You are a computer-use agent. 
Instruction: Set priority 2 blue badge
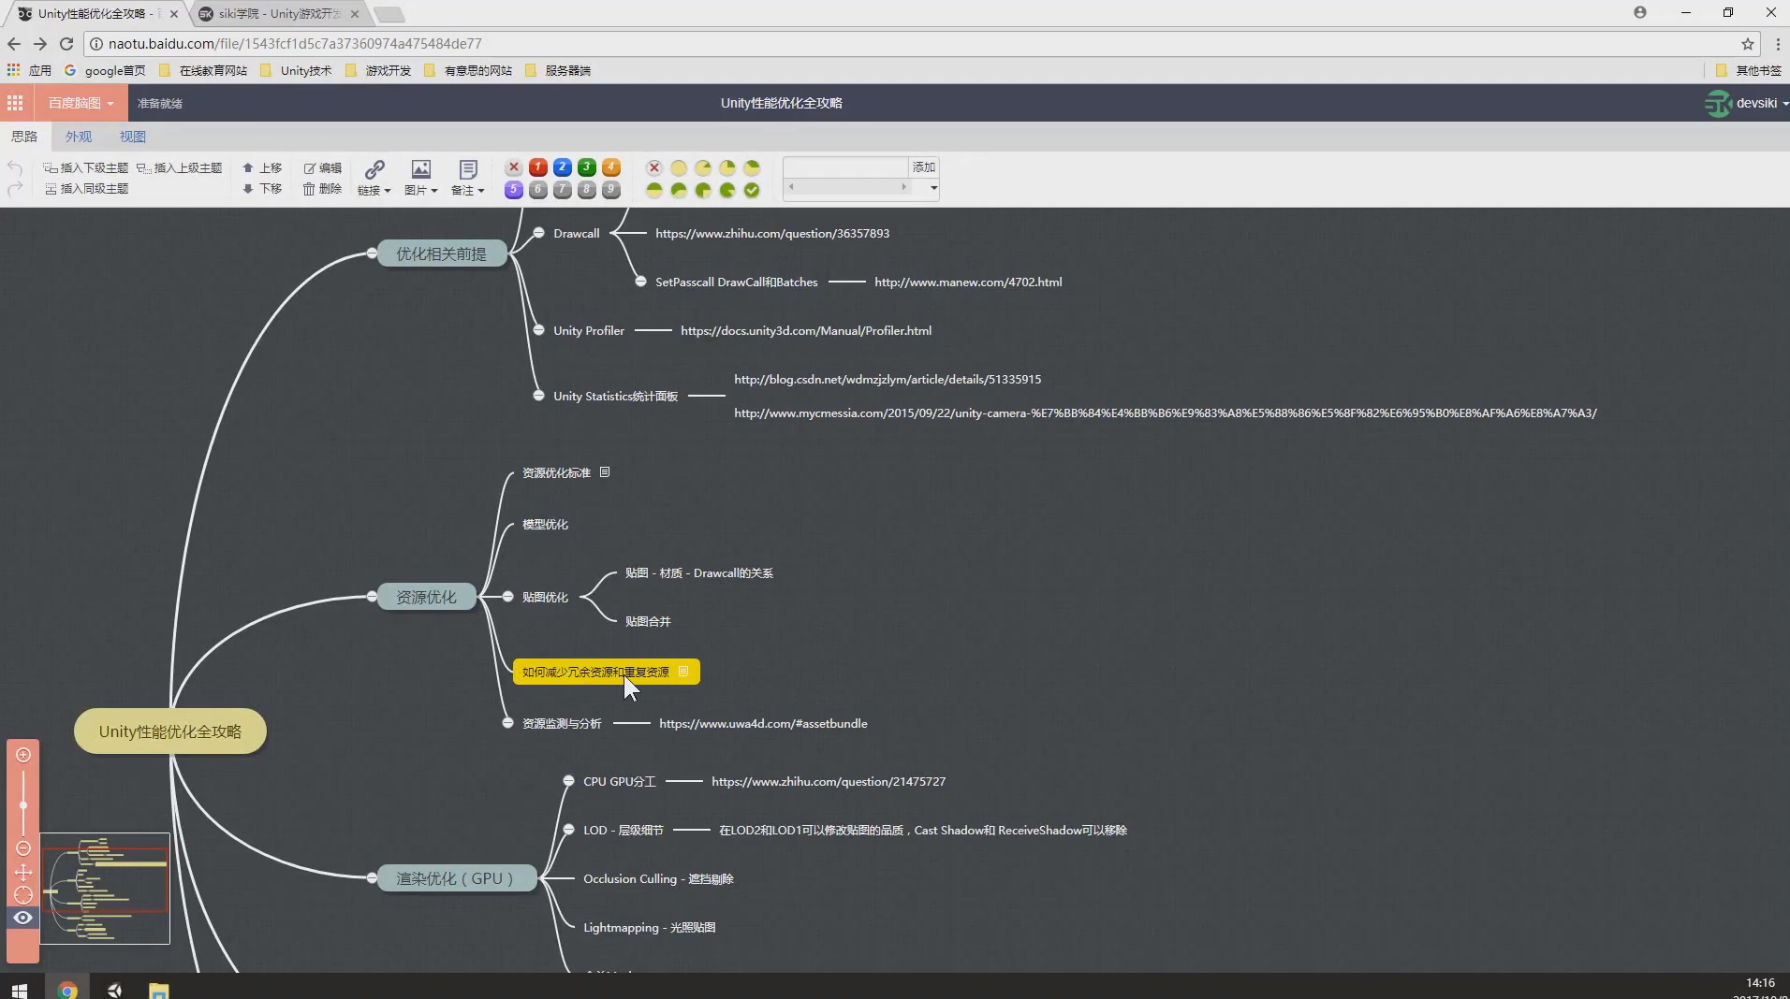562,167
